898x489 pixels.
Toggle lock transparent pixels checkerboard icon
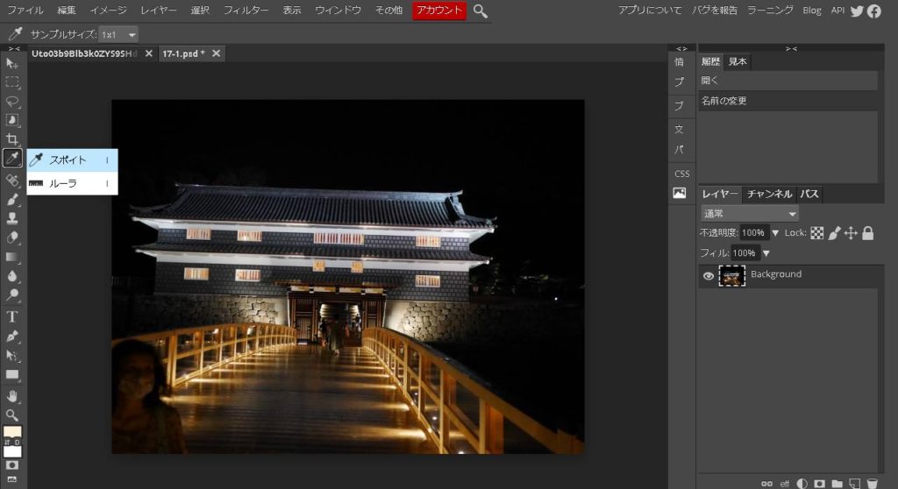pyautogui.click(x=816, y=233)
